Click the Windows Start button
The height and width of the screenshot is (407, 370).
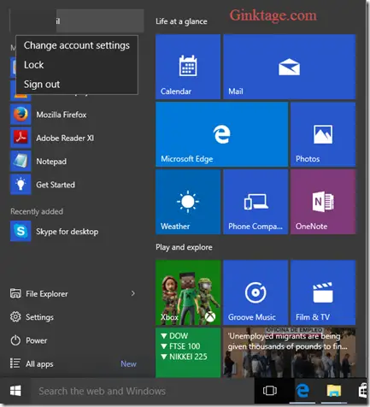point(15,391)
